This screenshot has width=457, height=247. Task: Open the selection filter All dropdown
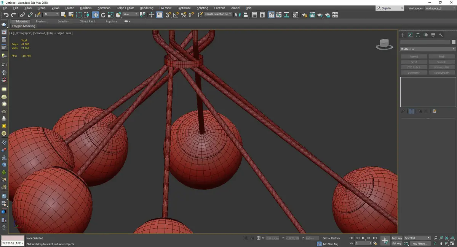[51, 14]
